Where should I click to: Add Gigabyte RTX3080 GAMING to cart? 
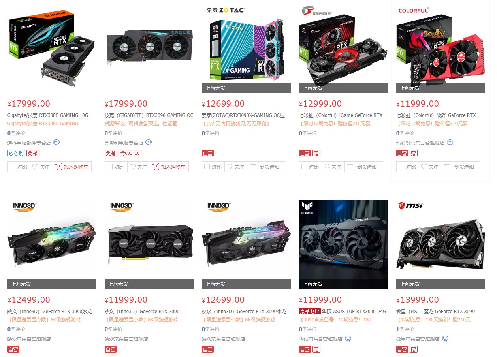coord(72,167)
